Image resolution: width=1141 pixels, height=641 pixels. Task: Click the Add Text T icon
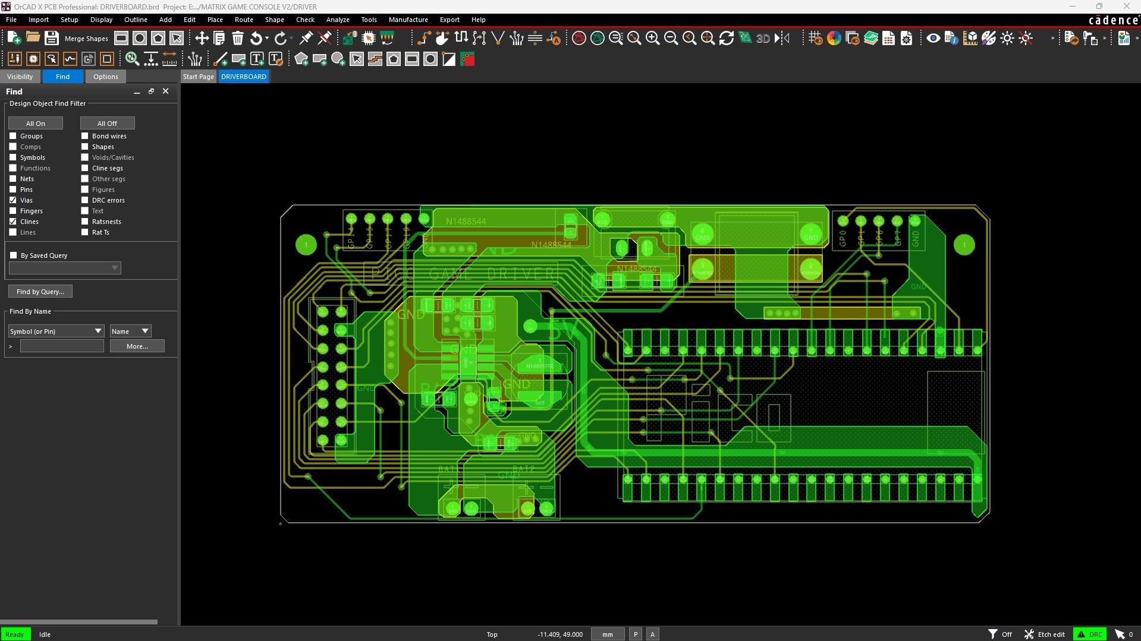(x=257, y=59)
